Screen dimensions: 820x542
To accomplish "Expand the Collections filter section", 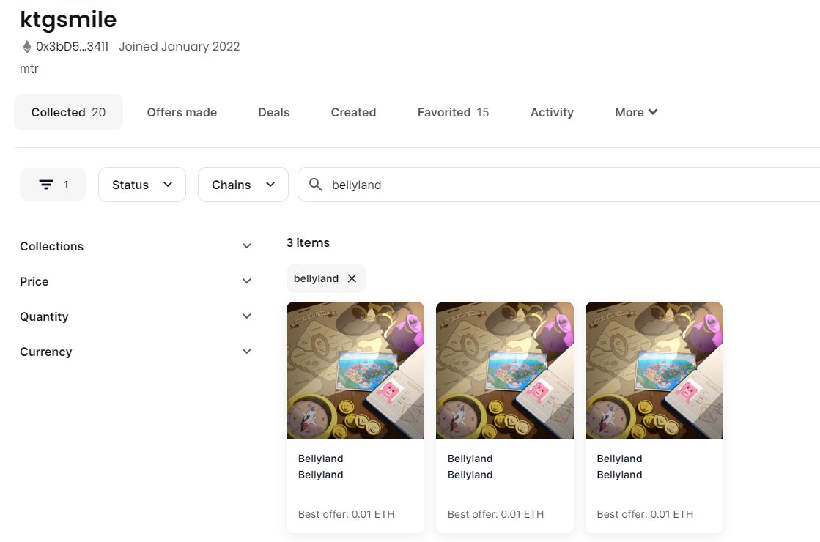I will coord(136,246).
